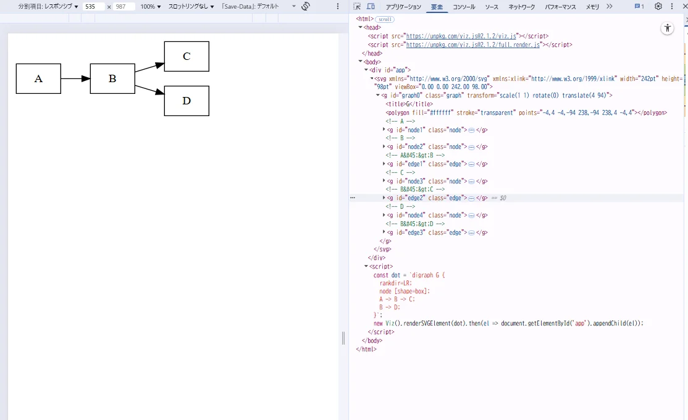
Task: Collapse the script element in DOM tree
Action: click(366, 266)
